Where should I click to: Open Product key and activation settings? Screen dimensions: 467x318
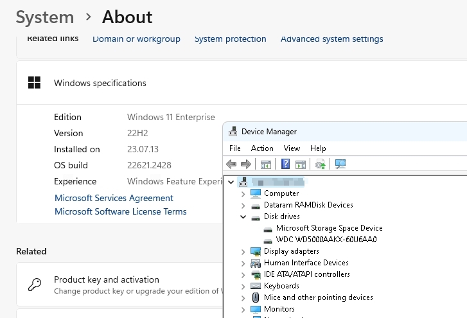click(119, 285)
